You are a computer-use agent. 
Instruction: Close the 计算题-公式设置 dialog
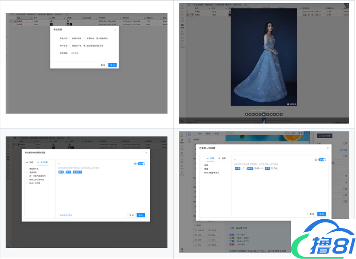[327, 148]
